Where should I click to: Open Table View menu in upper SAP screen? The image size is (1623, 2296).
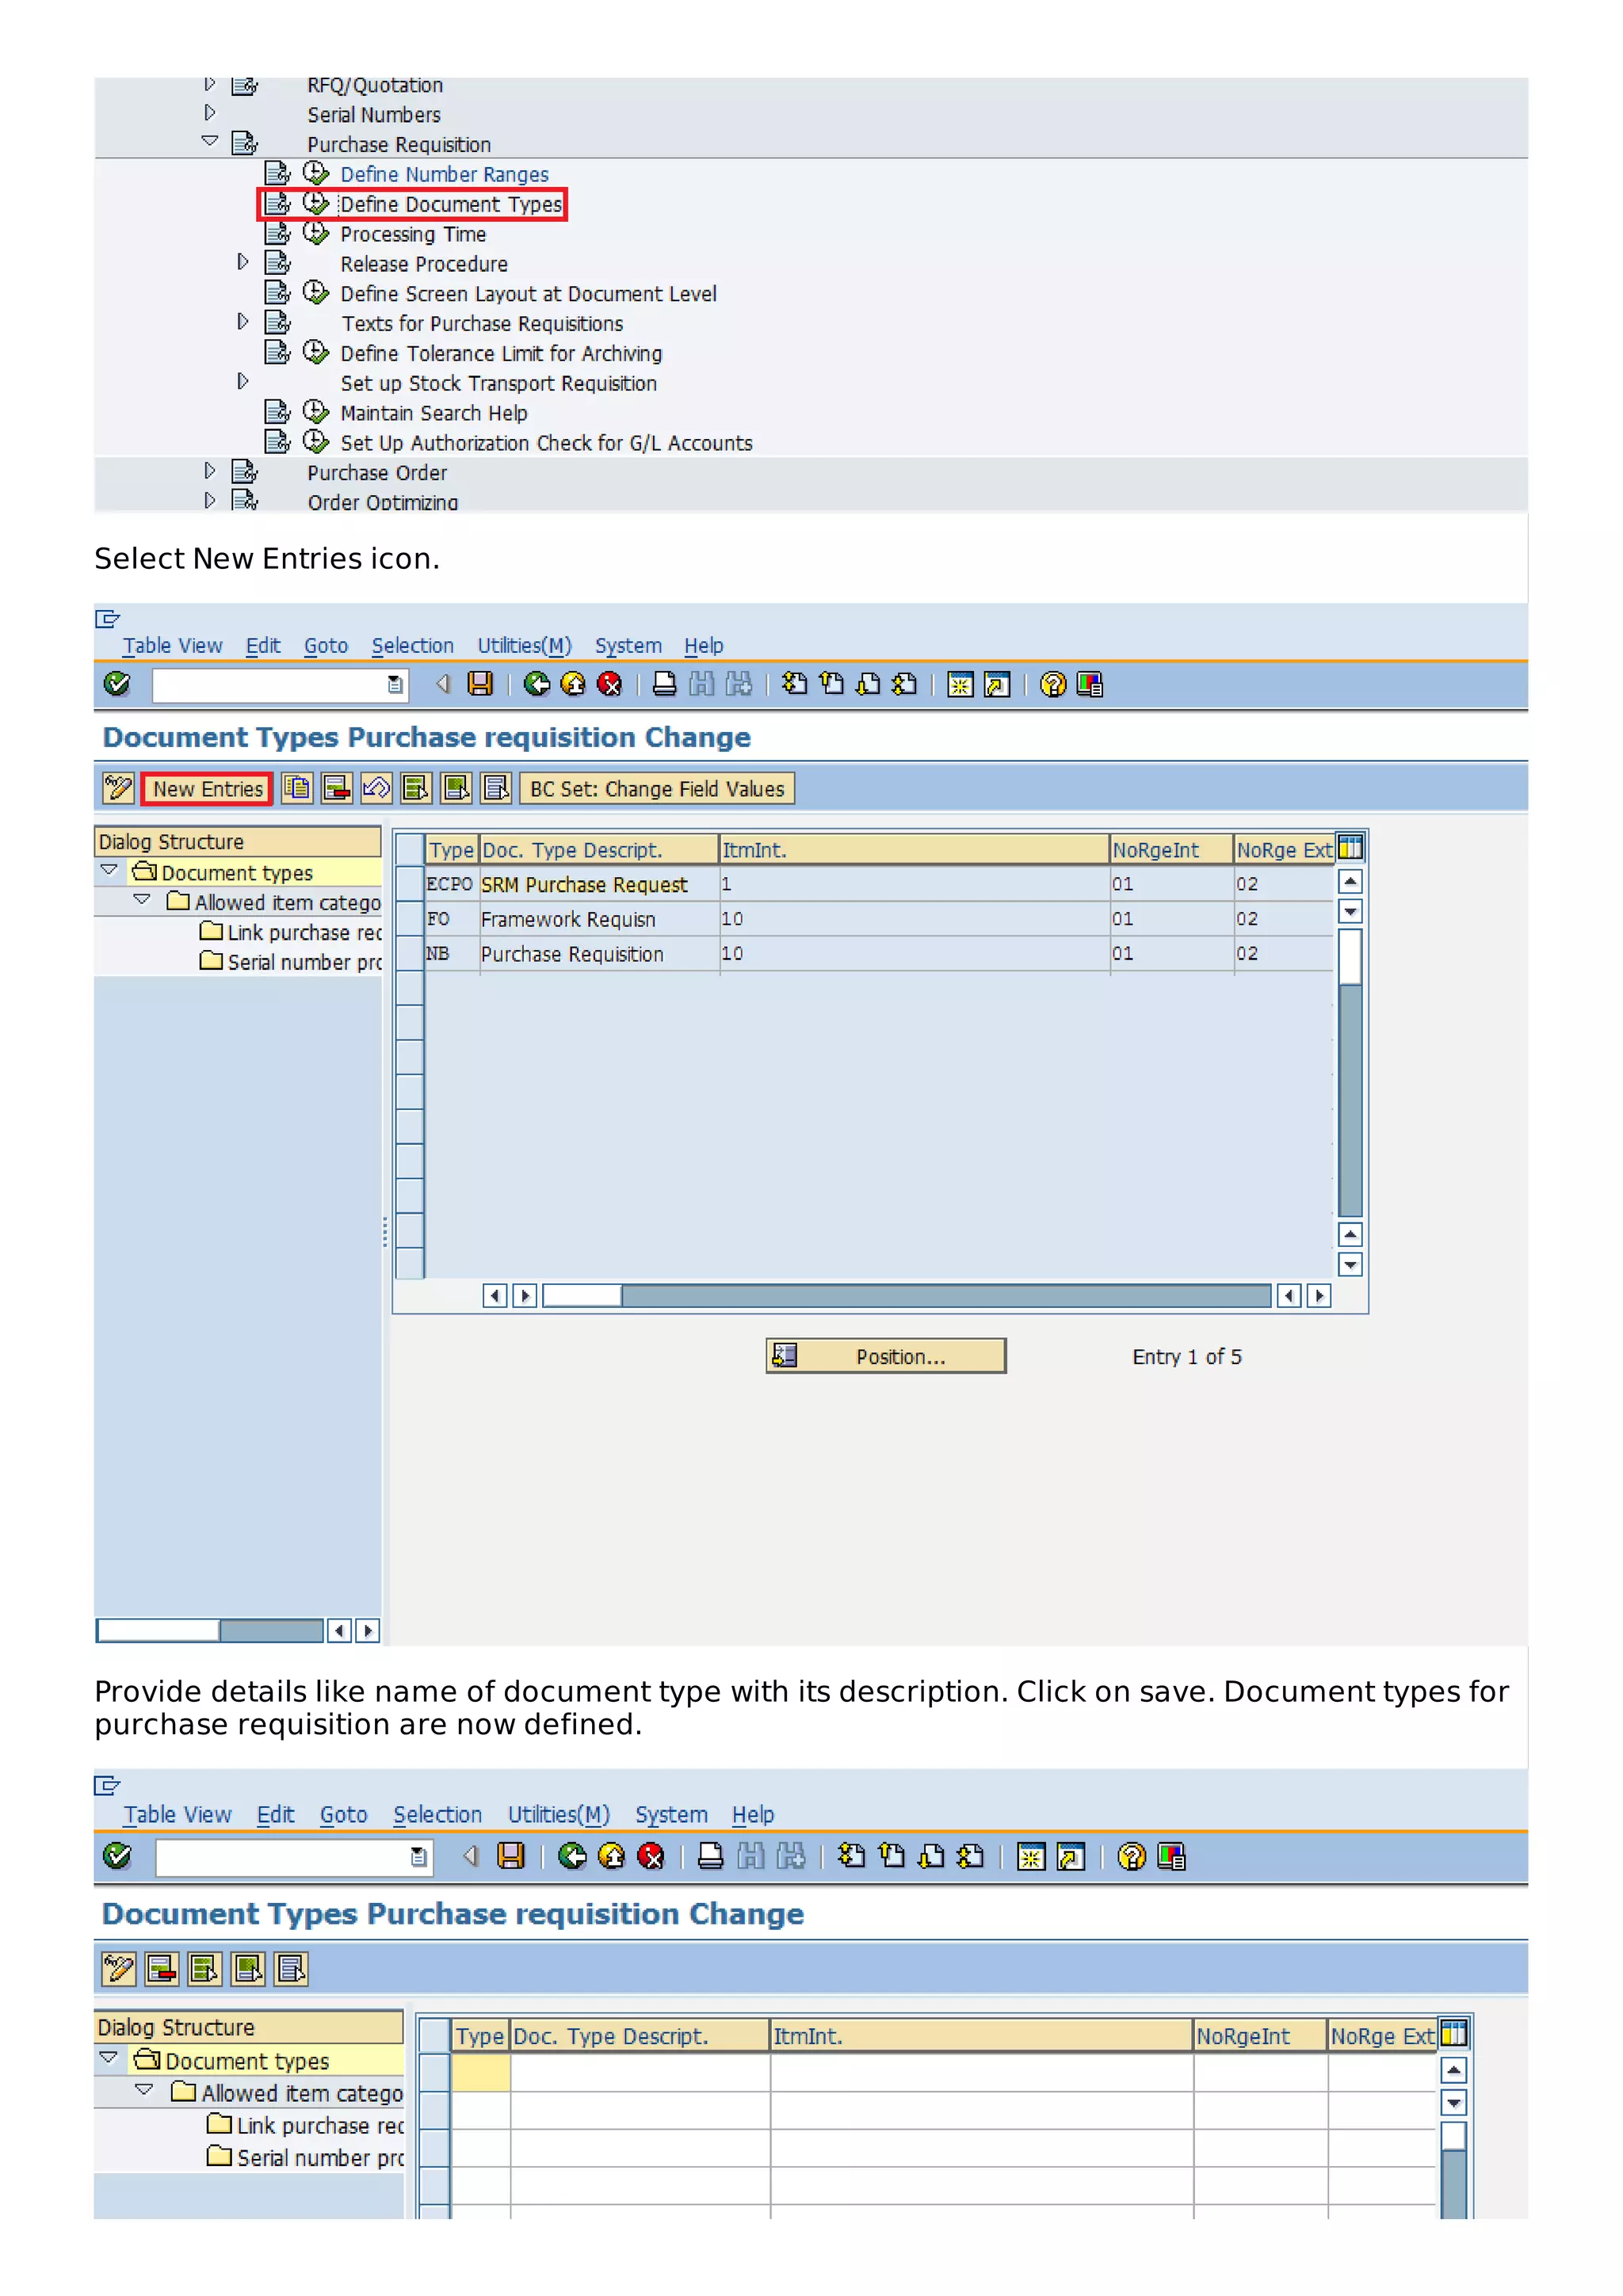(x=172, y=646)
